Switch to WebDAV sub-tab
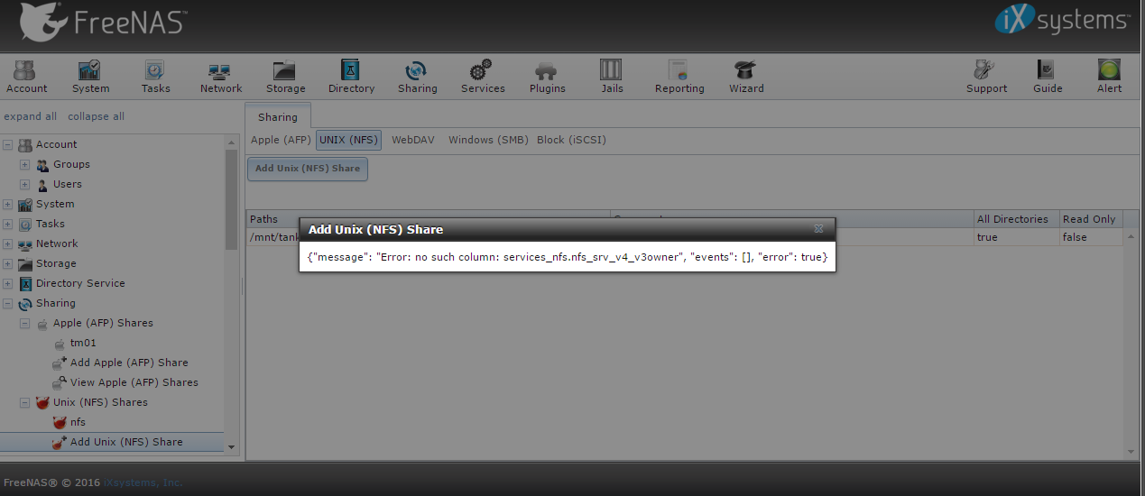 (x=414, y=140)
